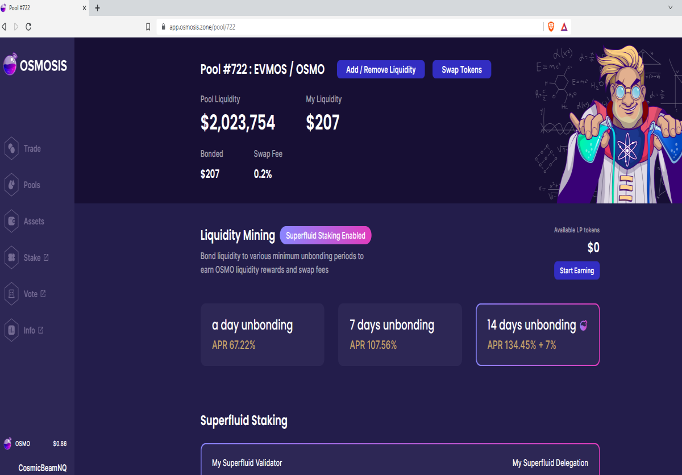Select the a day unbonding card

pos(263,335)
